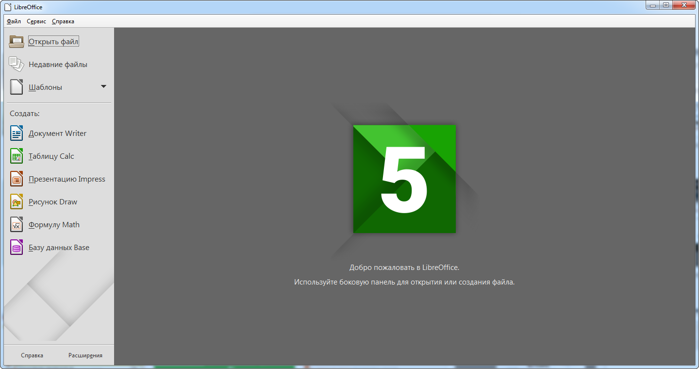Close the LibreOffice window
Image resolution: width=699 pixels, height=369 pixels.
[684, 5]
